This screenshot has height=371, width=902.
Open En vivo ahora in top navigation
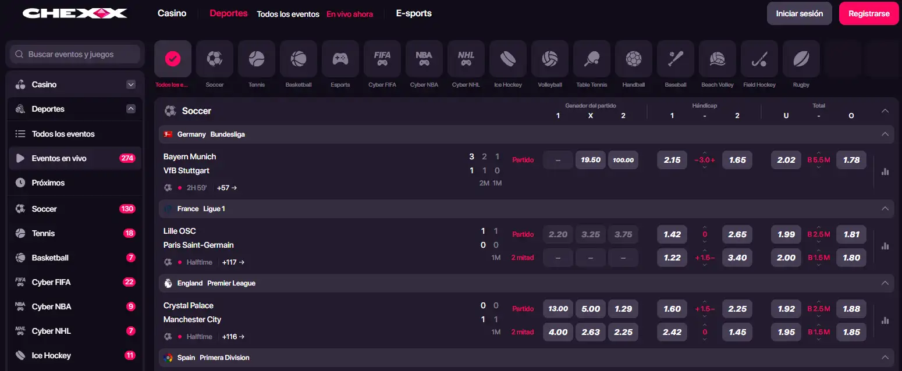click(x=350, y=14)
